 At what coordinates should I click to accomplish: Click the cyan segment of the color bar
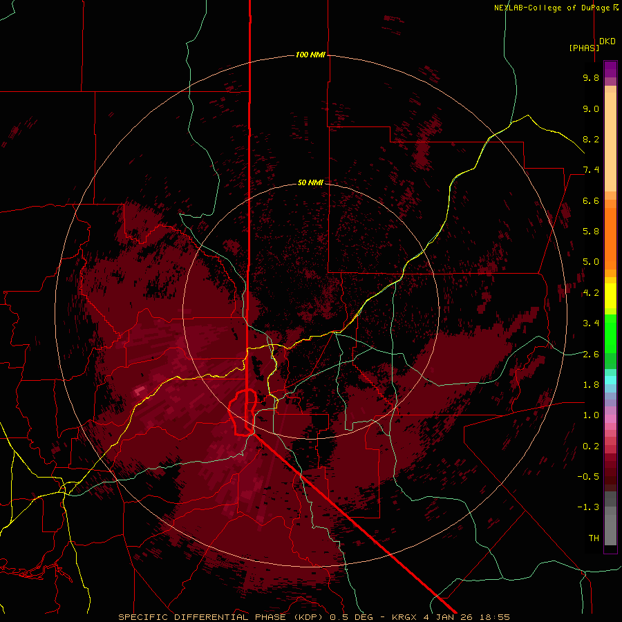pyautogui.click(x=610, y=380)
